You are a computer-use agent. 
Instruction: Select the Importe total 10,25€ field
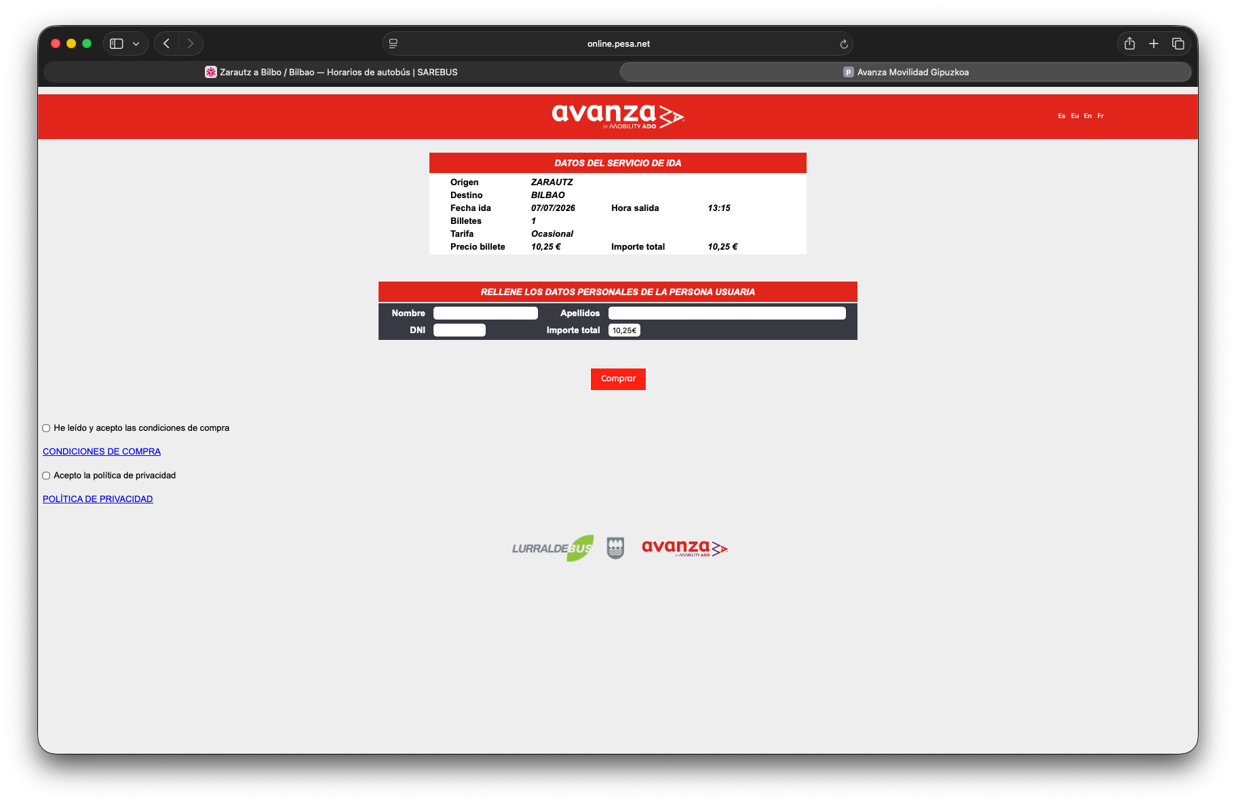[x=624, y=330]
